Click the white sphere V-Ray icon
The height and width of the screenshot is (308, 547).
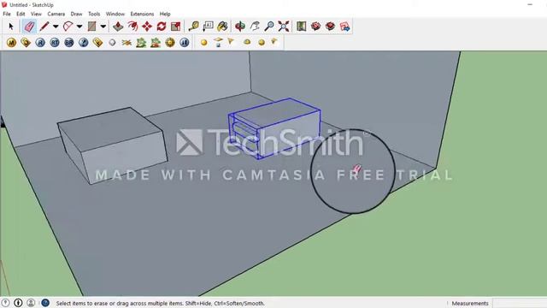[x=112, y=43]
